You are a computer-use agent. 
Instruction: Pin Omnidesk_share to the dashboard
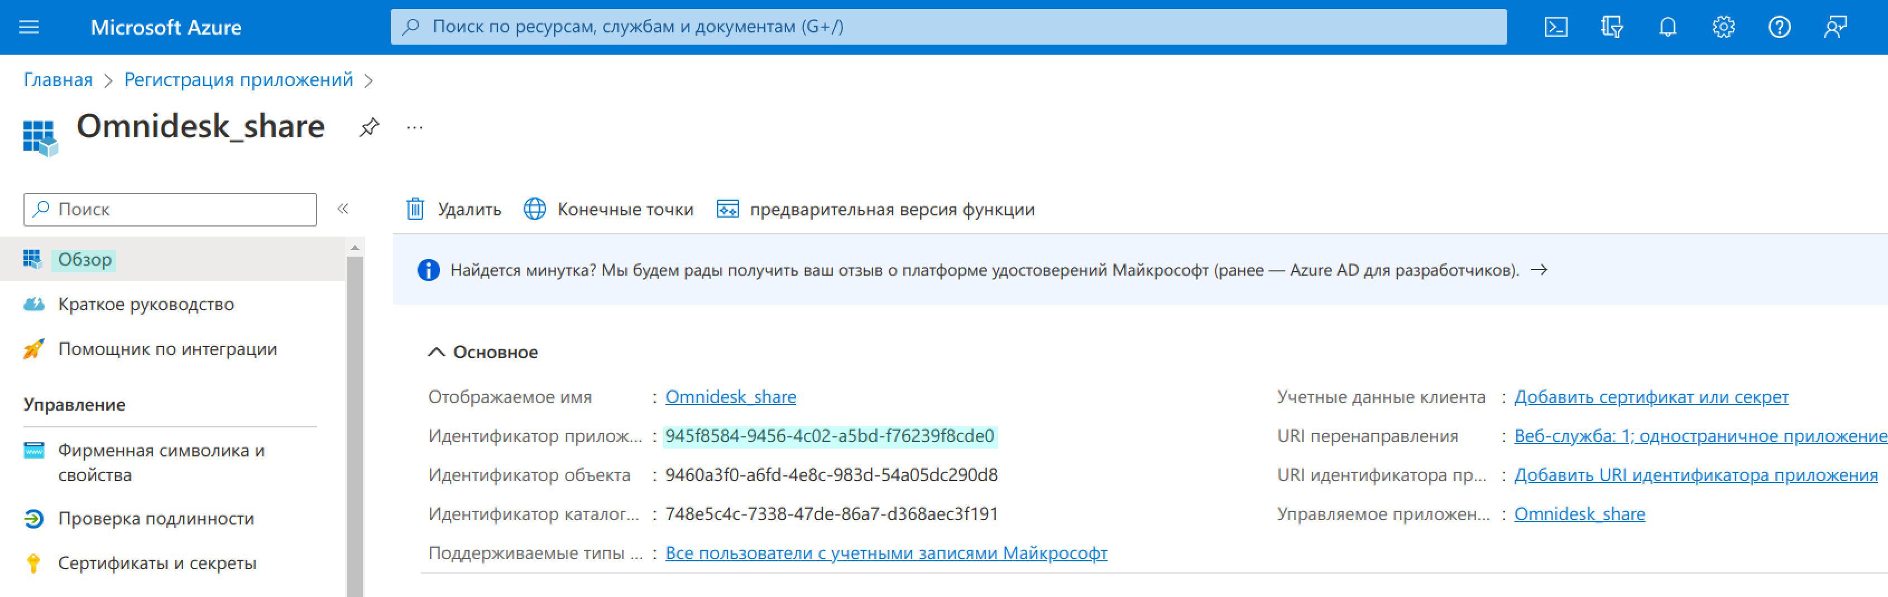pyautogui.click(x=368, y=127)
